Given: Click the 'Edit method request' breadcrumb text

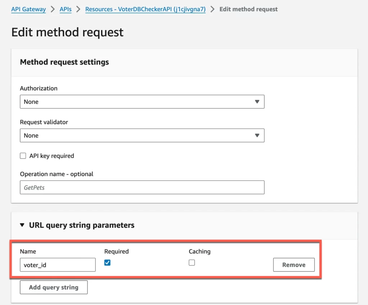Looking at the screenshot, I should coord(249,9).
